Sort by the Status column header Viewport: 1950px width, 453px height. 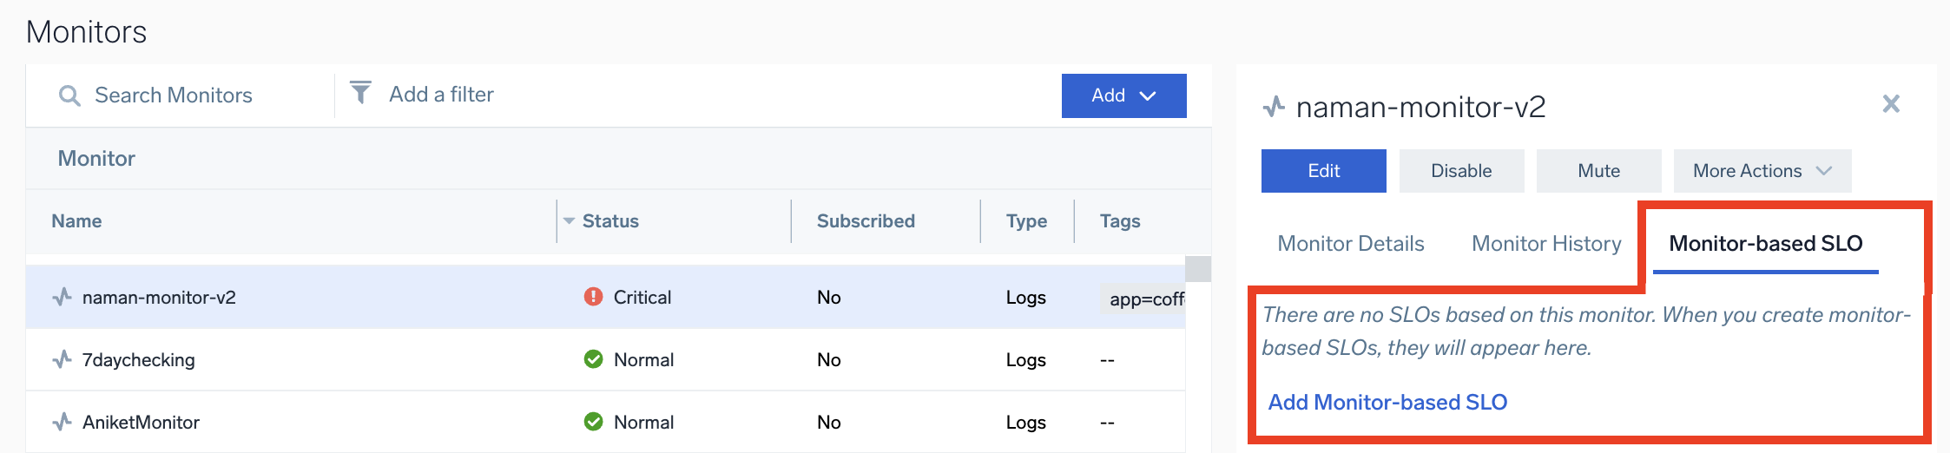click(x=609, y=221)
